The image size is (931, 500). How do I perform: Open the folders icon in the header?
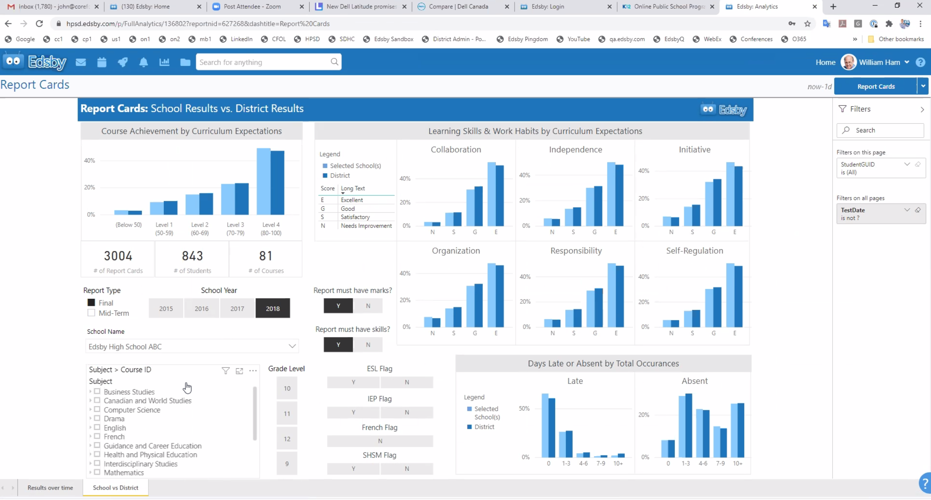point(185,62)
